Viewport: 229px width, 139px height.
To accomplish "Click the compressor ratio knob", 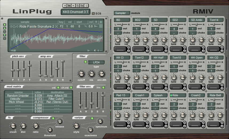I will [36, 126].
